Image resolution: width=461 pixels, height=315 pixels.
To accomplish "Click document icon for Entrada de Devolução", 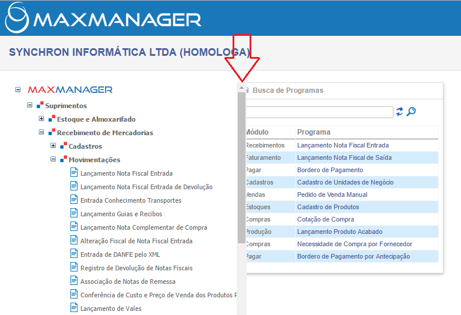I will (x=74, y=186).
